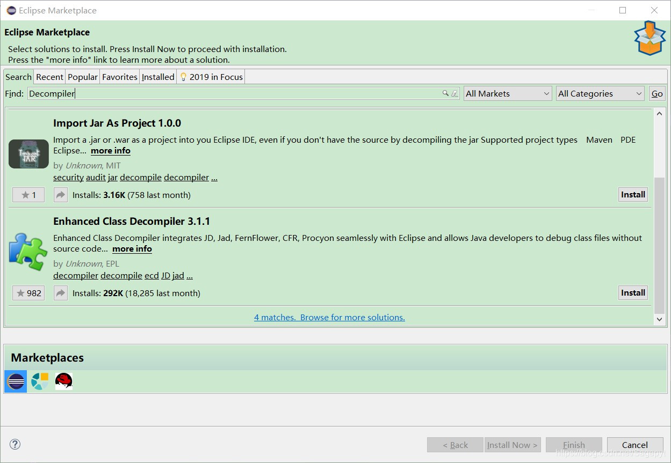
Task: Open more info for Enhanced Class Decompiler
Action: pos(132,249)
